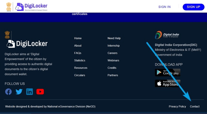207x114 pixels.
Task: Click the DigiLocker header logo
Action: (x=31, y=7)
